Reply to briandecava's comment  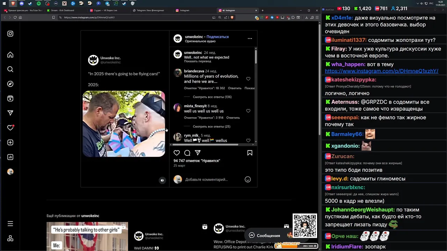(235, 88)
